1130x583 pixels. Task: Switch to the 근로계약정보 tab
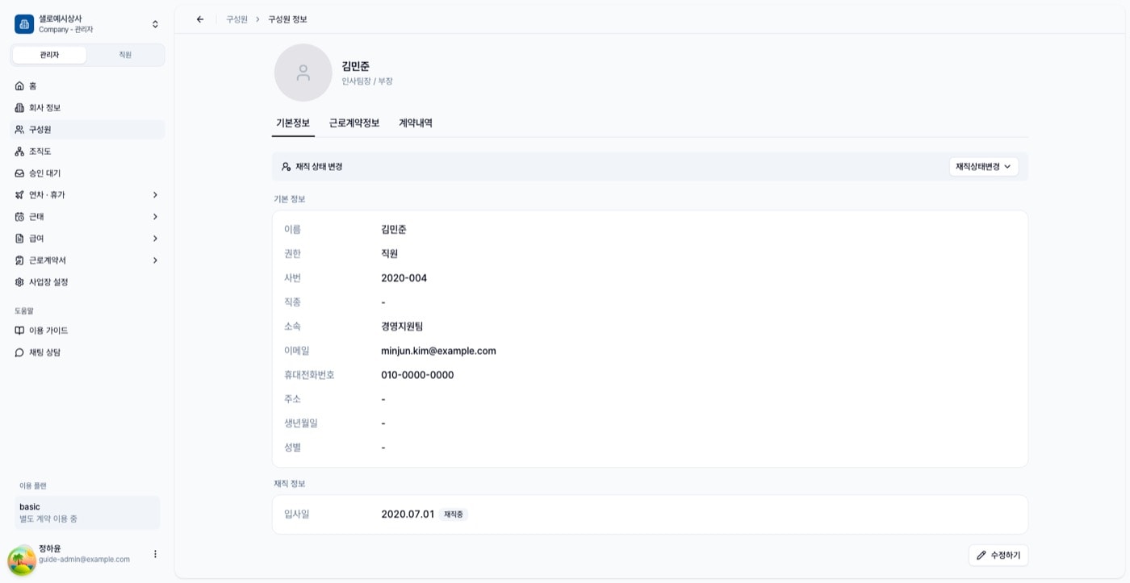pyautogui.click(x=354, y=123)
